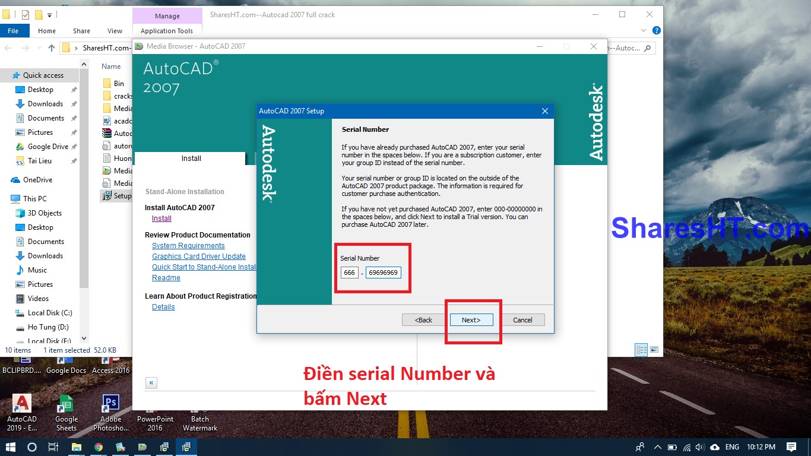Open Graphics Card Driver Update link
Screen dimensions: 811x456
[x=199, y=256]
